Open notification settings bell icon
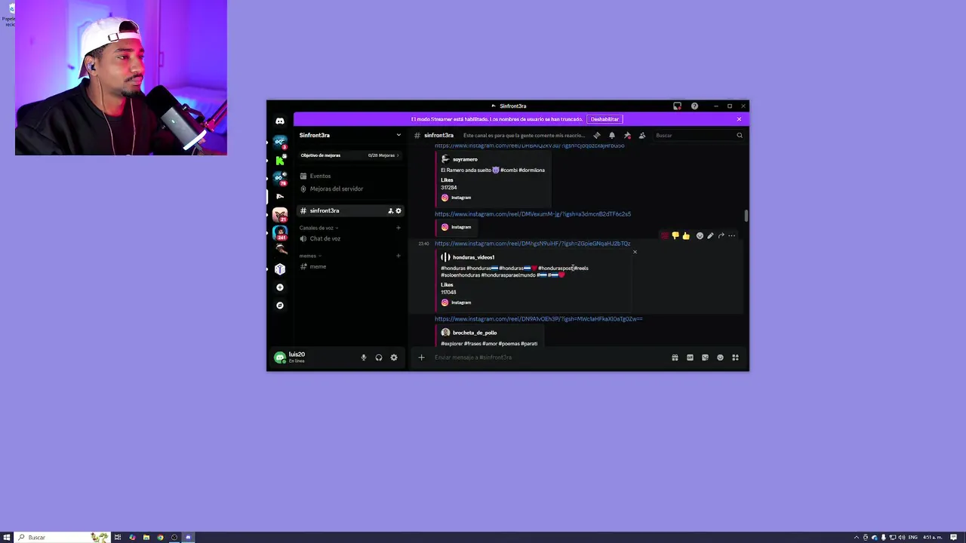The height and width of the screenshot is (543, 966). point(612,136)
